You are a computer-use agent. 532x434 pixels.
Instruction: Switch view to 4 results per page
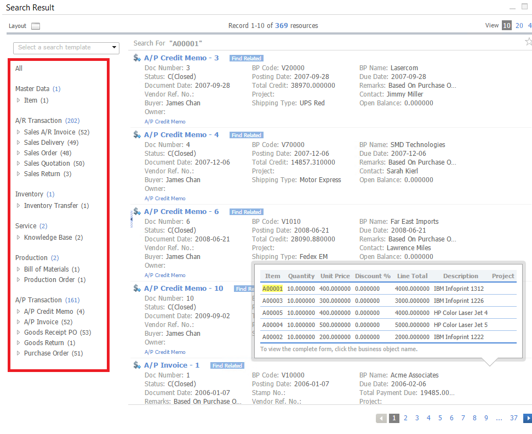pos(529,25)
